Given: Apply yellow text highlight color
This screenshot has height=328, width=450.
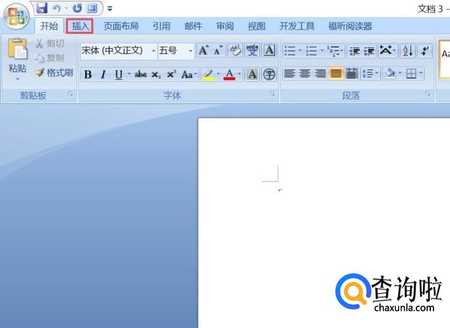Looking at the screenshot, I should 209,75.
